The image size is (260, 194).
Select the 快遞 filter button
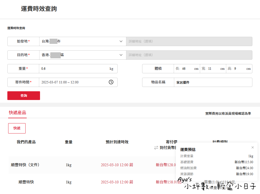tap(17, 128)
